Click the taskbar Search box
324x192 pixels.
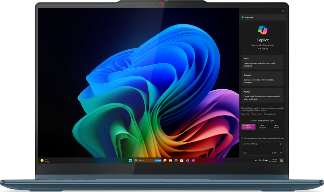(148, 160)
